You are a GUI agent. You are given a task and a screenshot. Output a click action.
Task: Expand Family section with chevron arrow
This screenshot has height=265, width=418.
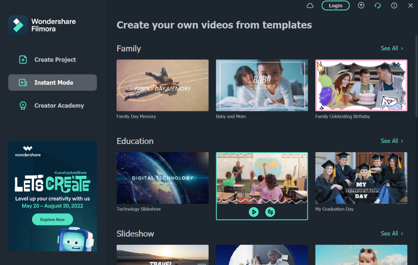click(402, 48)
